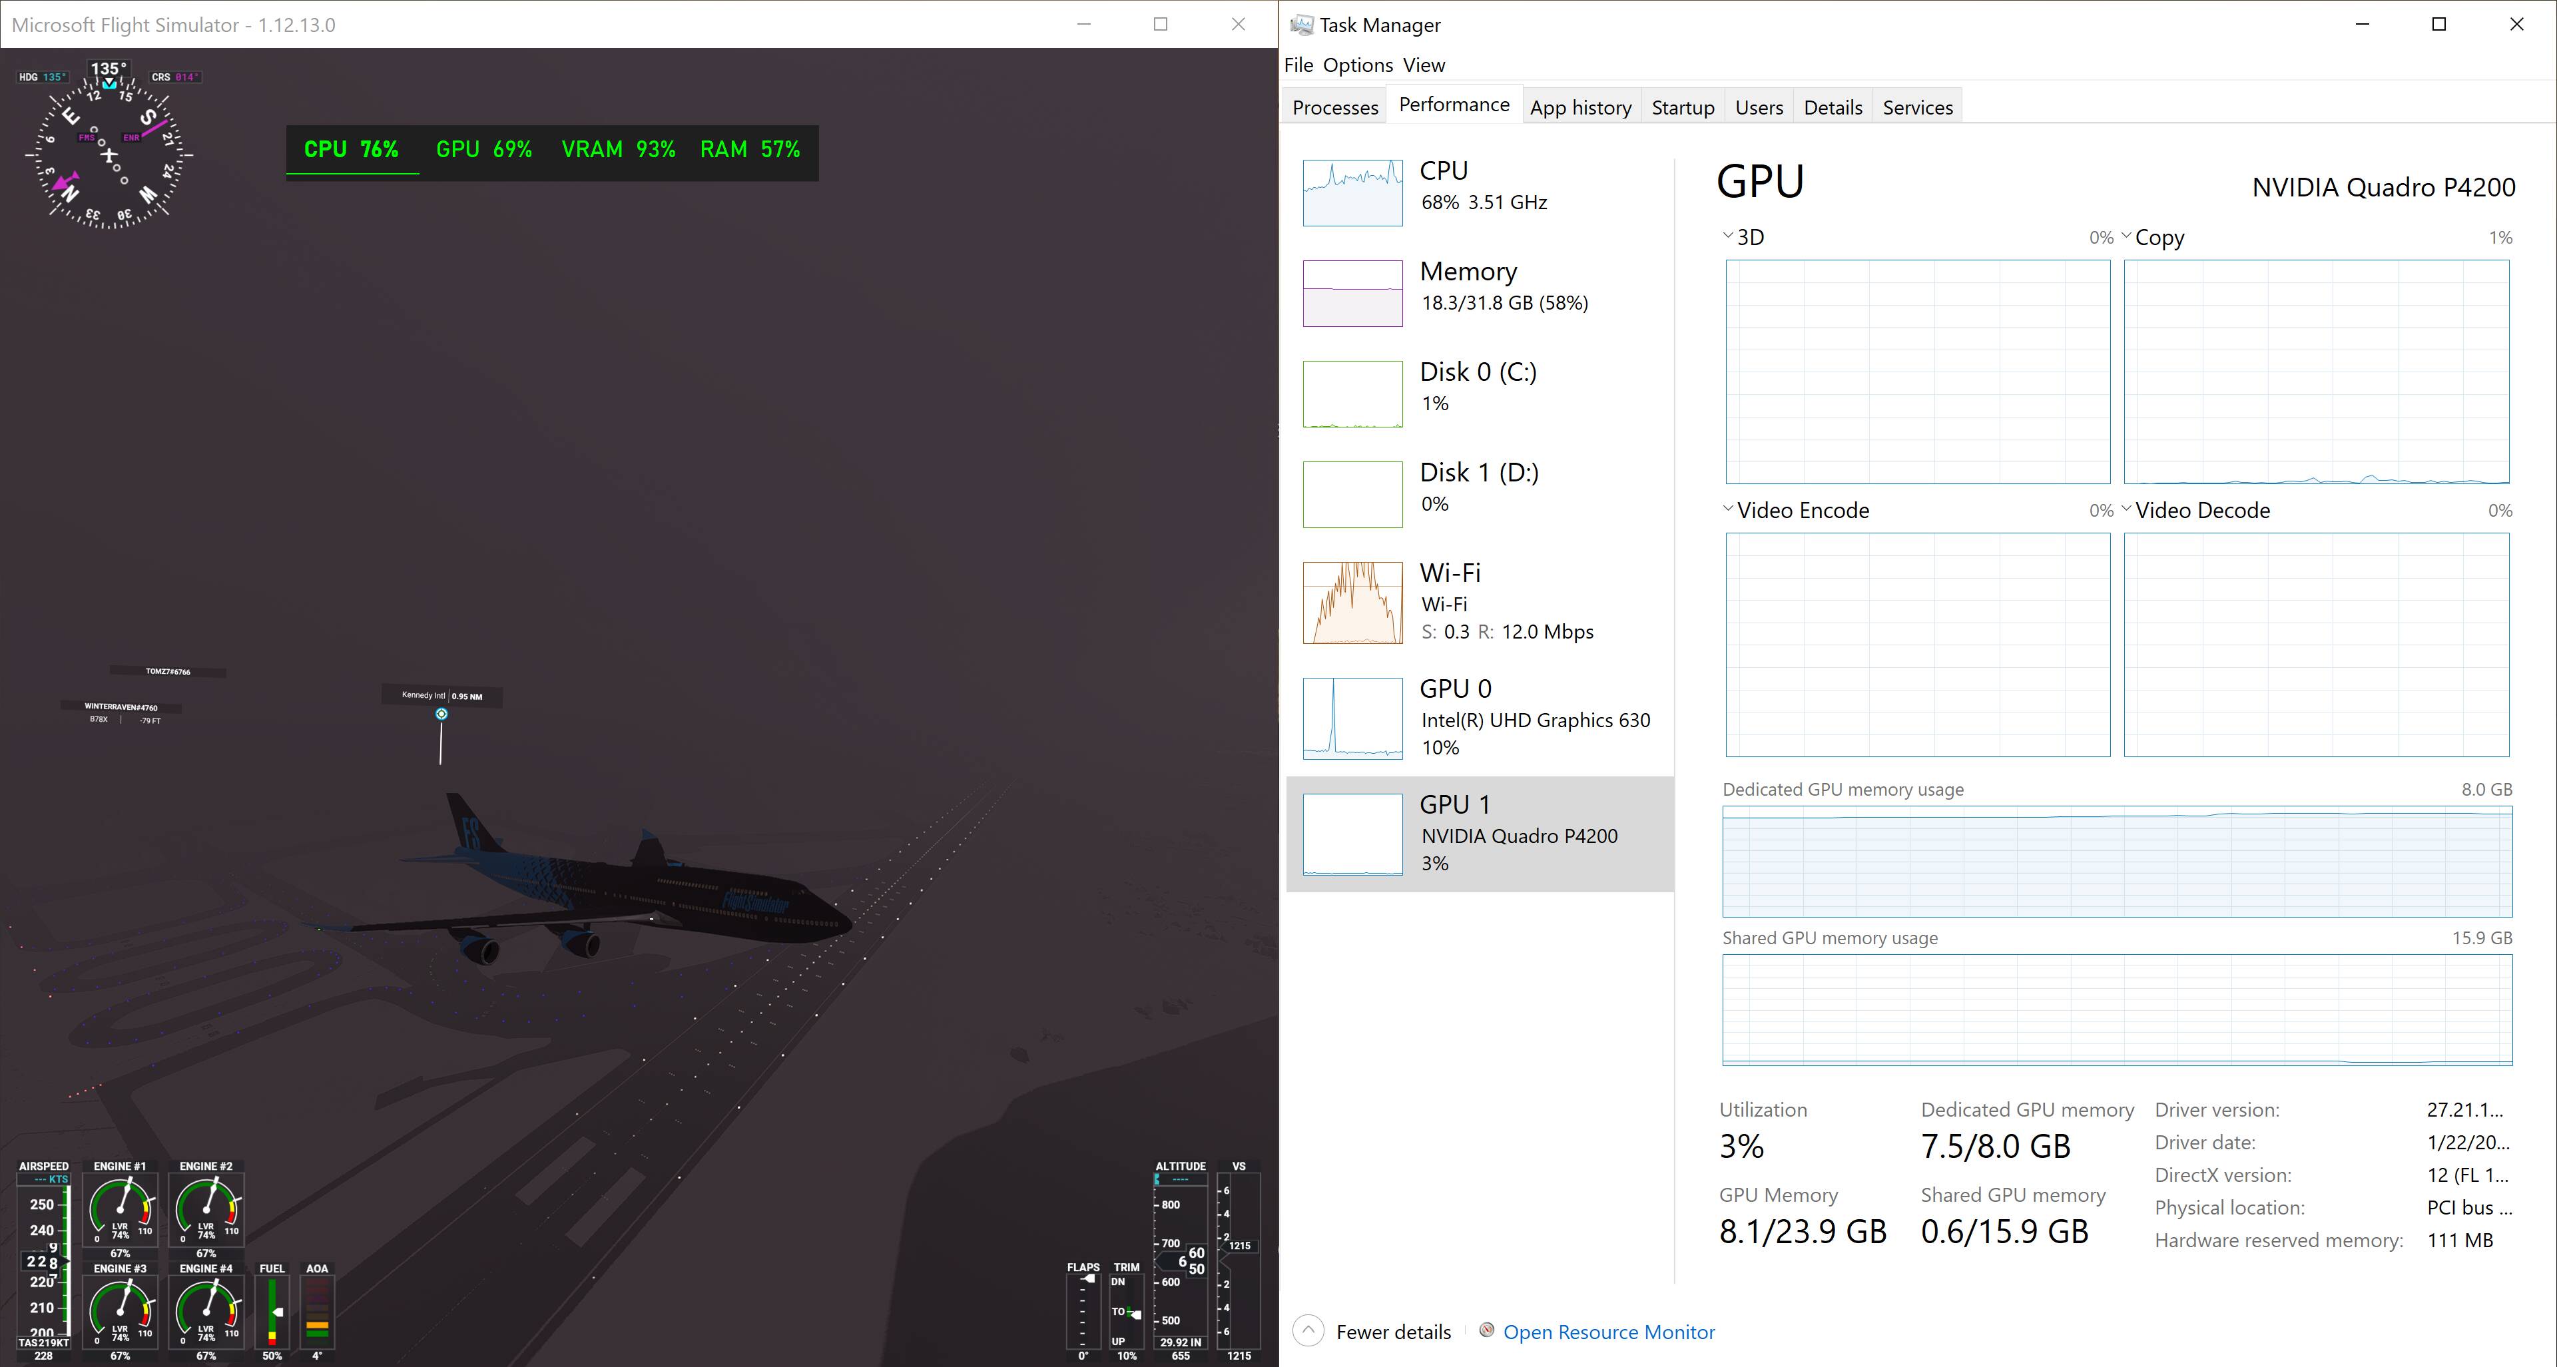The width and height of the screenshot is (2557, 1367).
Task: Switch to the Performance tab
Action: point(1454,105)
